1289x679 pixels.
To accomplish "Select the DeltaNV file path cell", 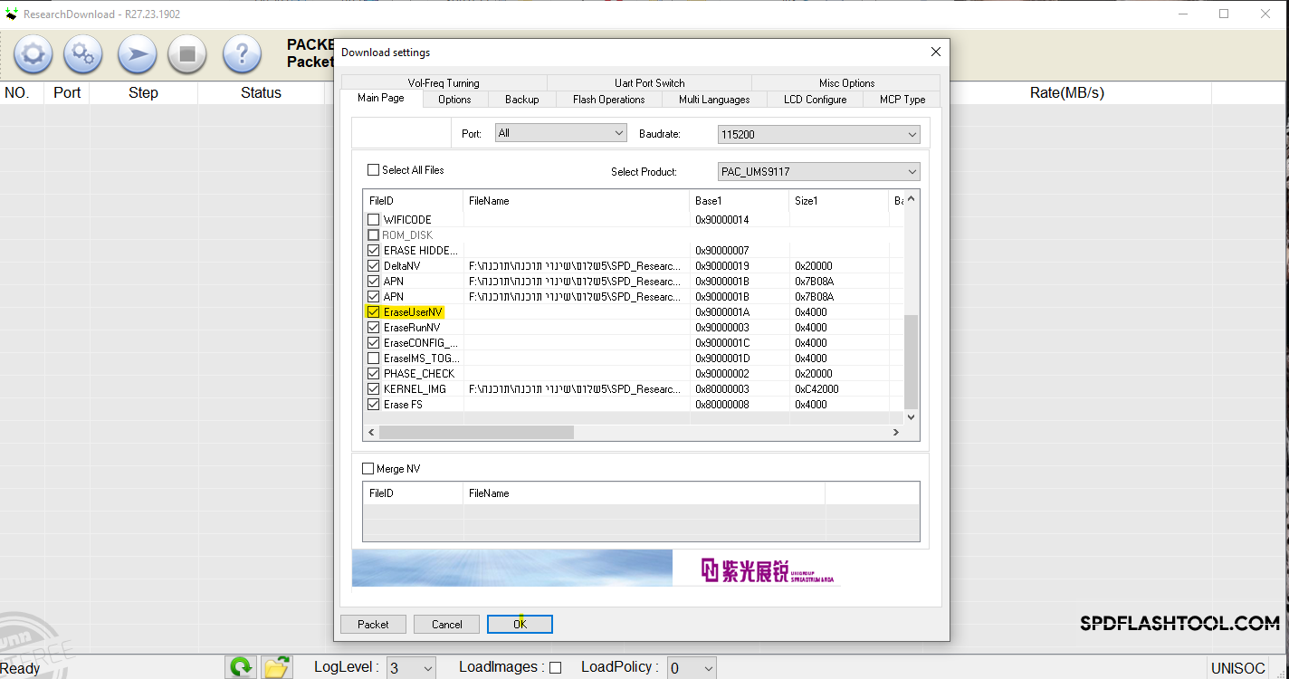I will 576,266.
